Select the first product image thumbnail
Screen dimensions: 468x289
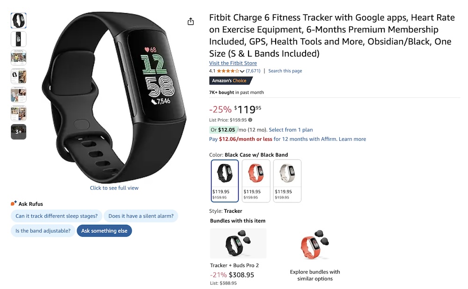[18, 20]
